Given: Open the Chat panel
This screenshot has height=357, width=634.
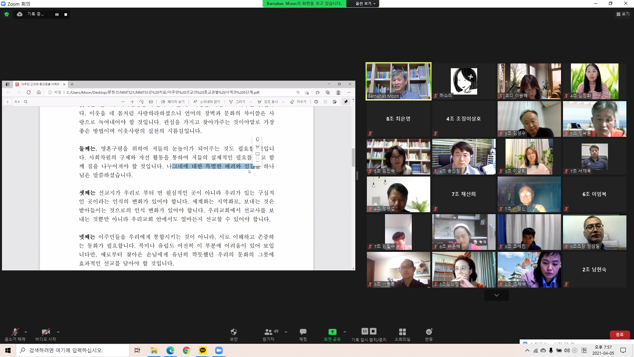Looking at the screenshot, I should [303, 332].
